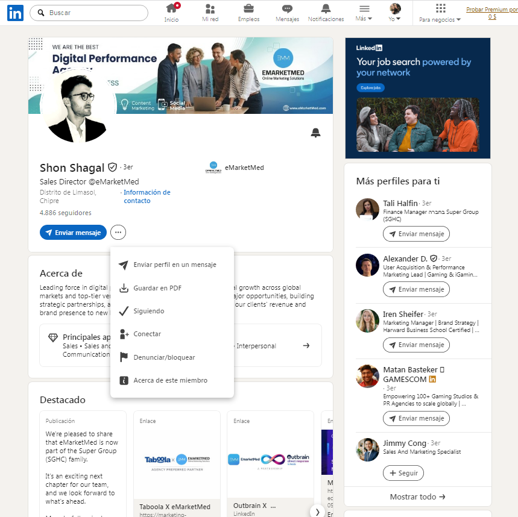Toggle the three-dots more actions button
Image resolution: width=518 pixels, height=517 pixels.
tap(118, 233)
